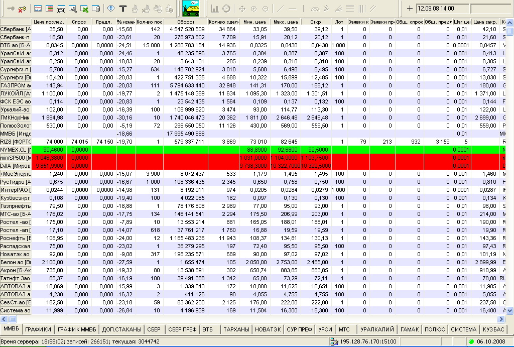Screen dimensions: 514x347
Task: Click the network connection icon in status bar
Action: pos(334,342)
